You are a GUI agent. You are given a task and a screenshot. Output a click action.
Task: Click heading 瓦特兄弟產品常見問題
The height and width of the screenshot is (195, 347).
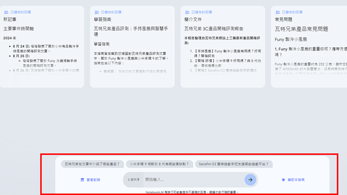(302, 29)
